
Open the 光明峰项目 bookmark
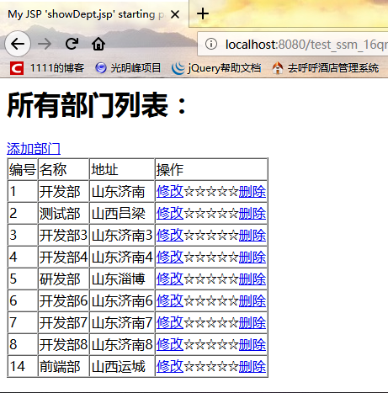coord(128,68)
